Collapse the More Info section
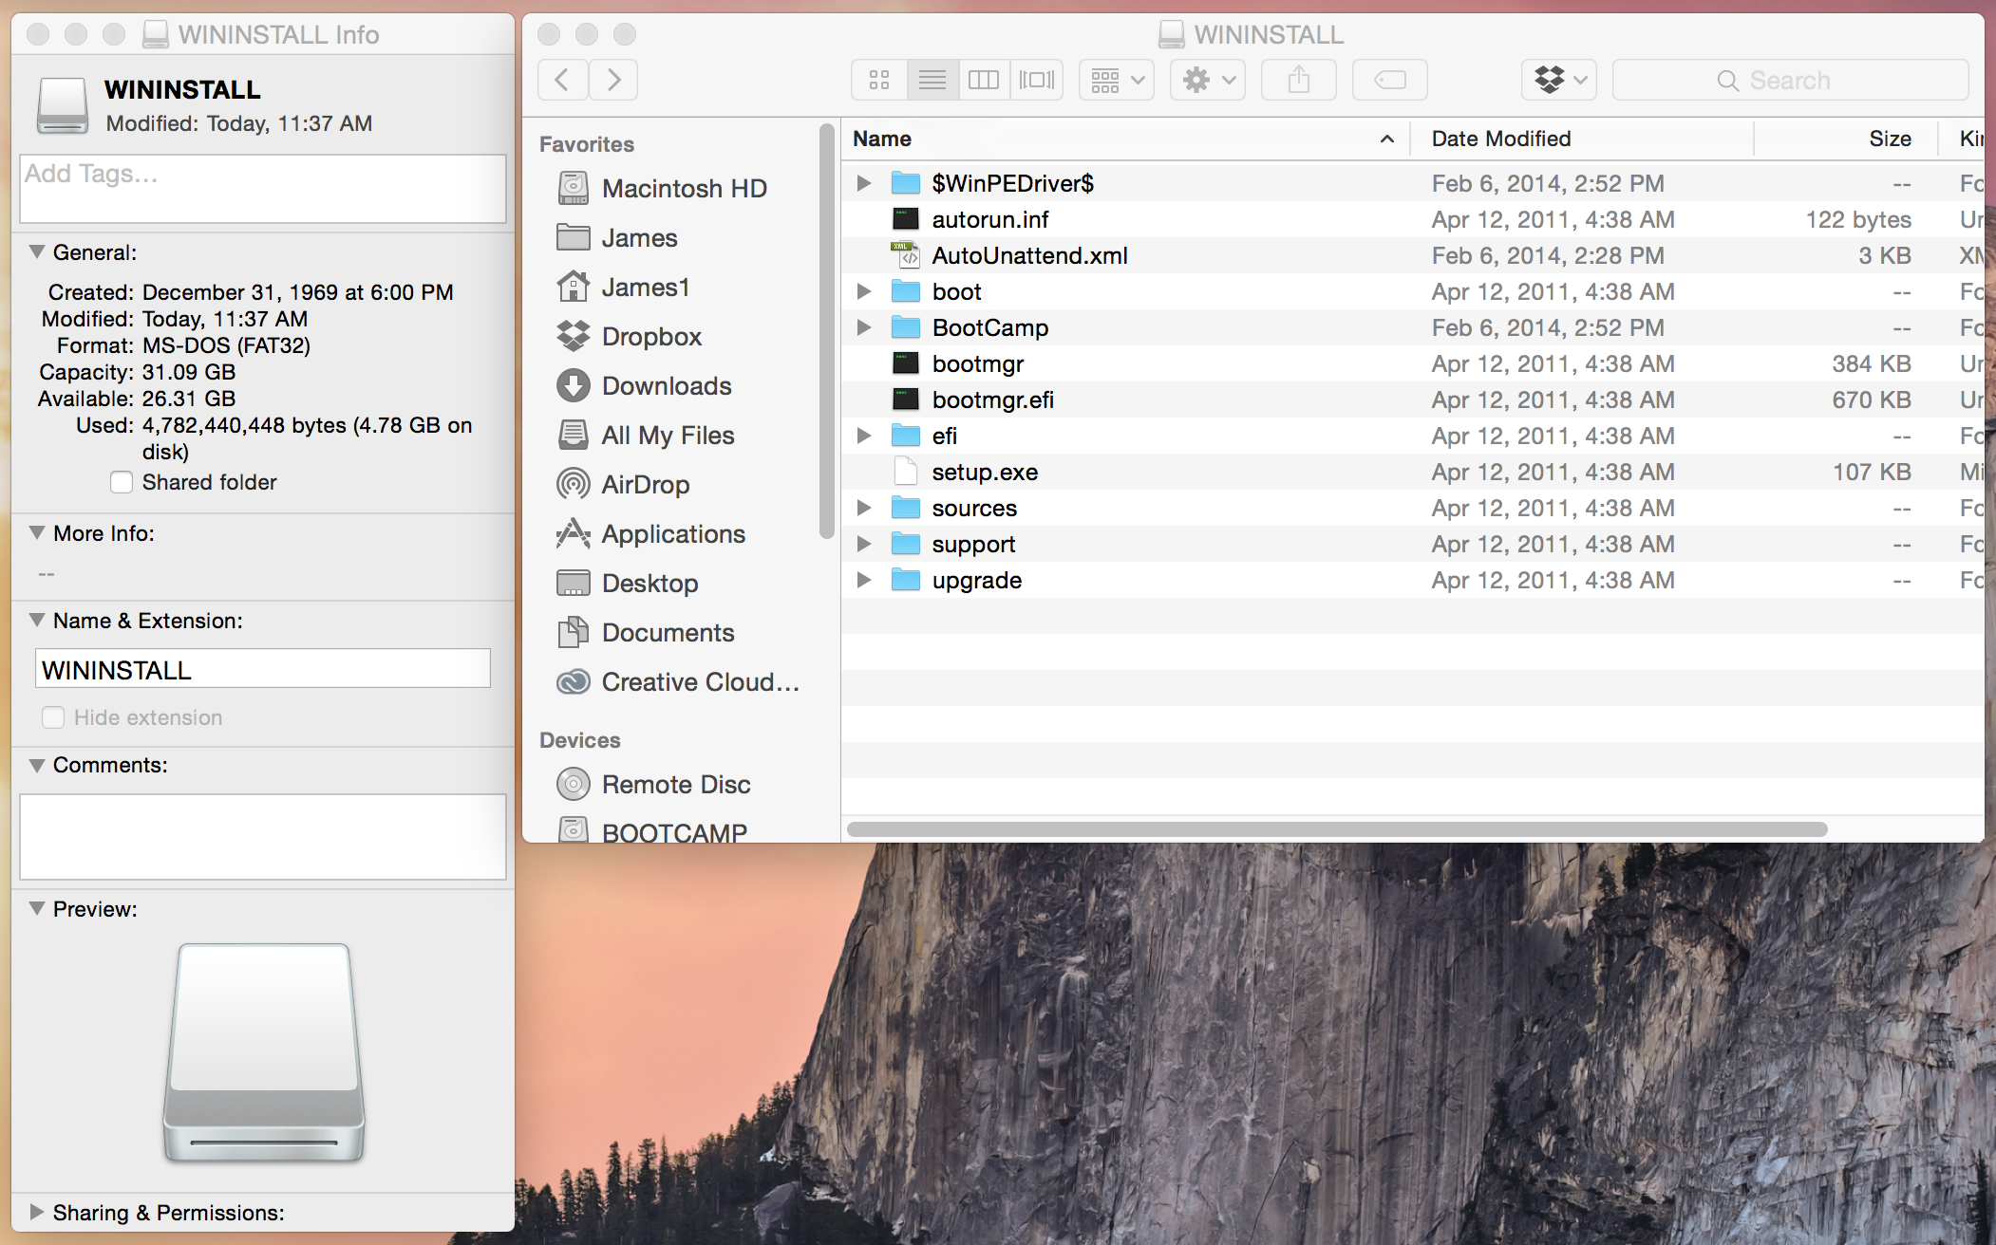The height and width of the screenshot is (1245, 1996). click(37, 532)
